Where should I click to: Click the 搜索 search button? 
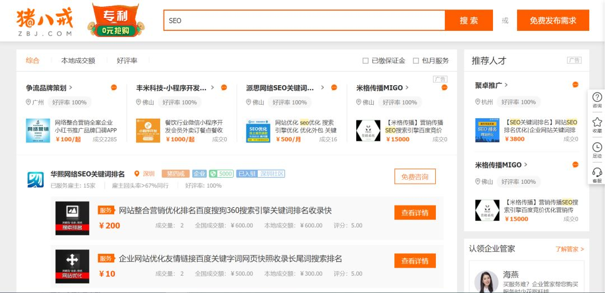pyautogui.click(x=469, y=21)
